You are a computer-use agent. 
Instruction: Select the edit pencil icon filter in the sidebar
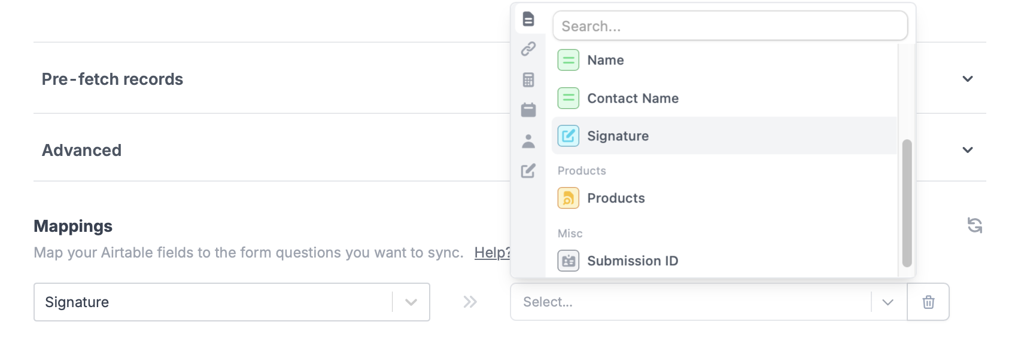click(x=528, y=171)
